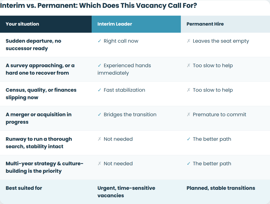Click the Your situation header cell

(46, 24)
